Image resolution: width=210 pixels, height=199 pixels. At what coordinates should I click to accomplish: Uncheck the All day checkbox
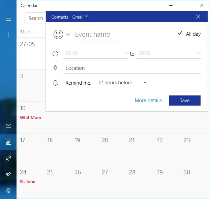coord(180,33)
